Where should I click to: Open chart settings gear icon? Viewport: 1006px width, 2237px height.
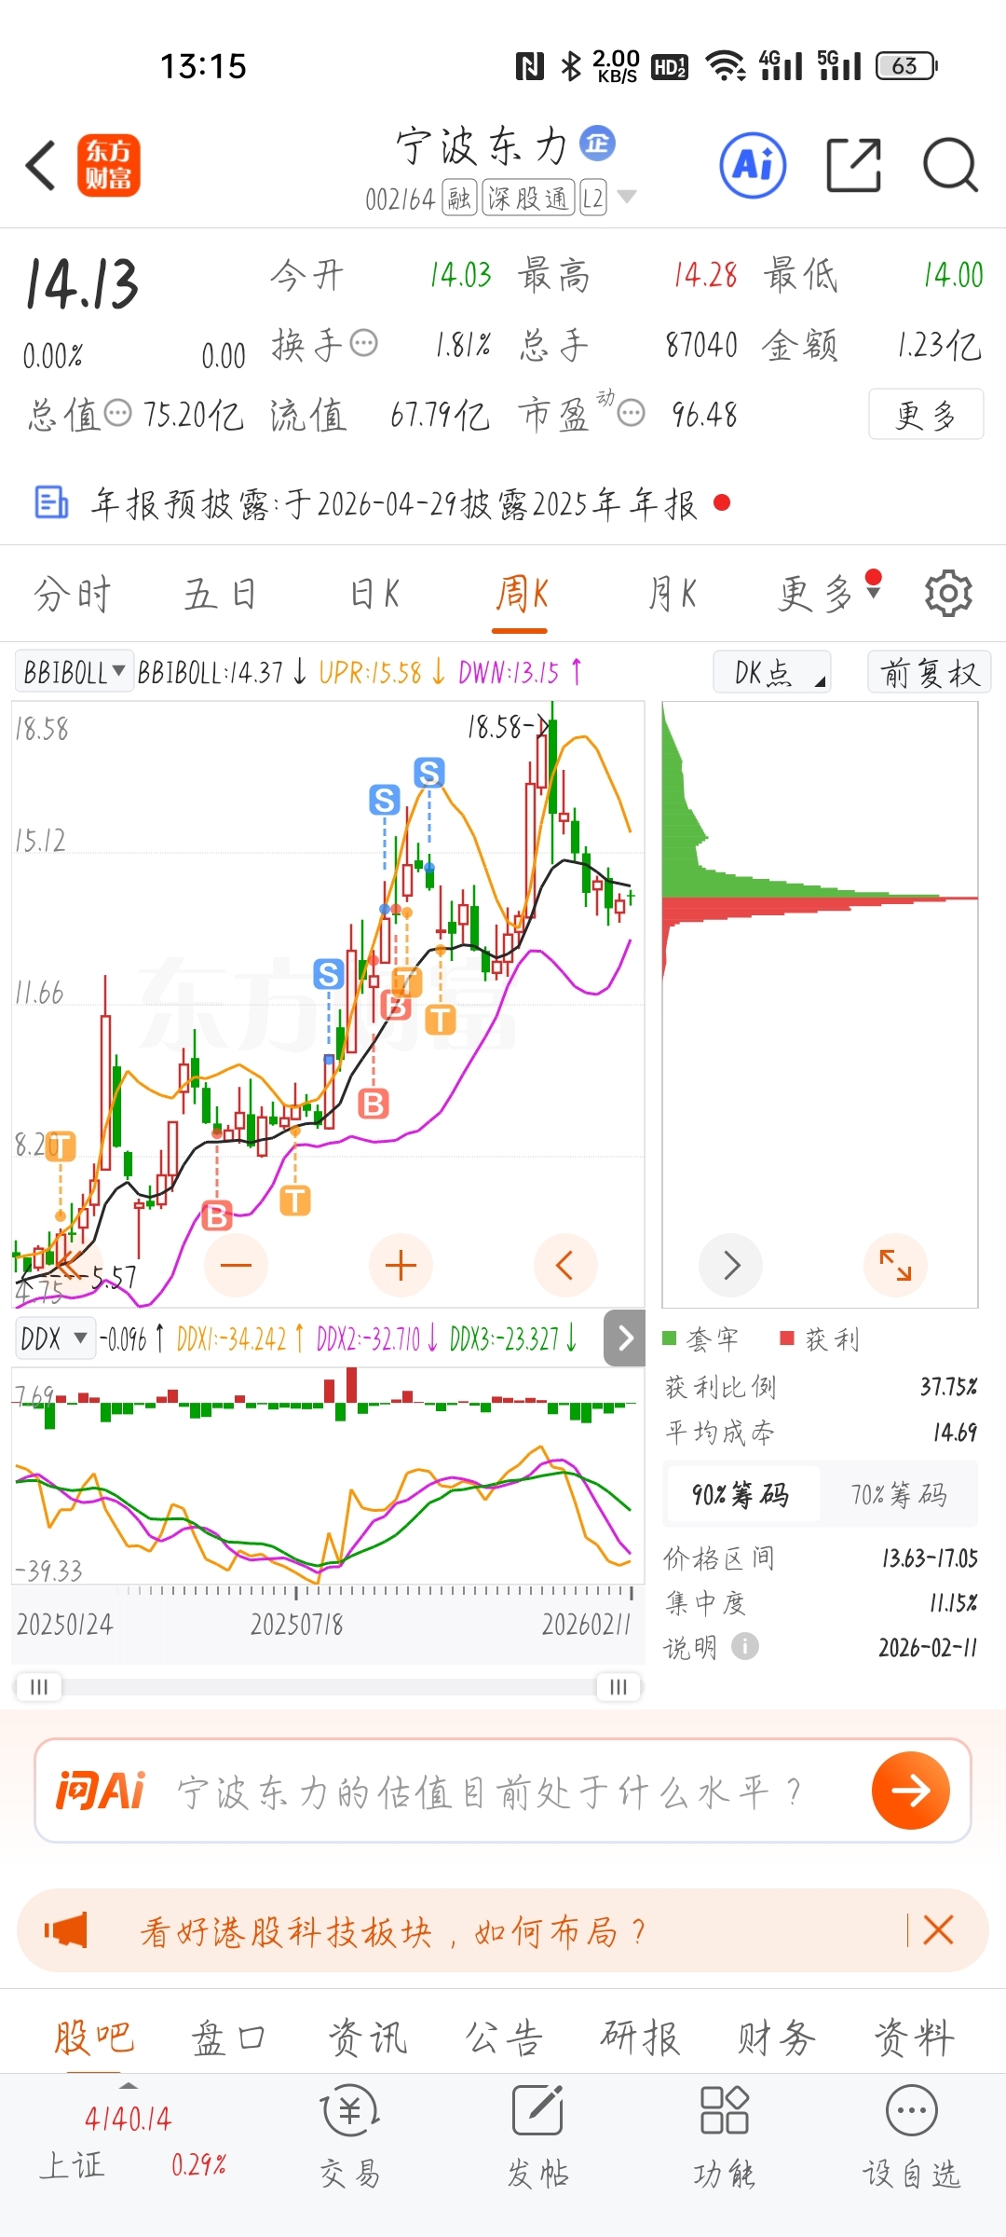[948, 593]
